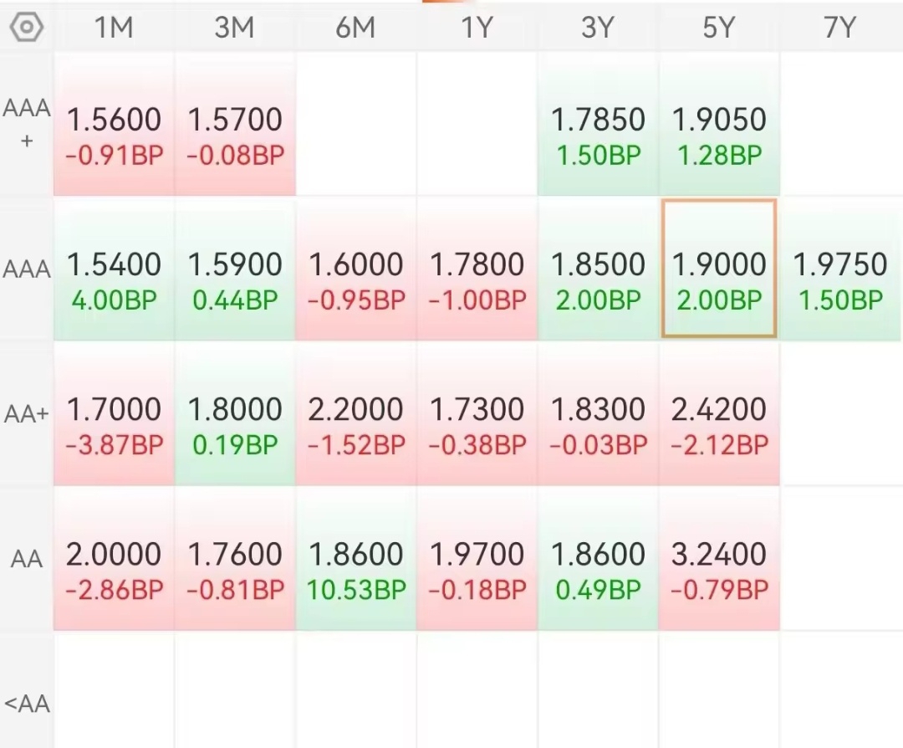The height and width of the screenshot is (748, 903).
Task: Open the highlighted AAA 5Y cell 1.9000
Action: point(719,269)
